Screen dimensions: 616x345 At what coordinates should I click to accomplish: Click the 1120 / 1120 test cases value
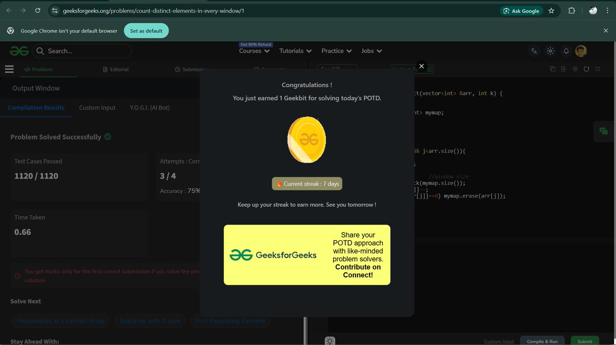coord(36,176)
